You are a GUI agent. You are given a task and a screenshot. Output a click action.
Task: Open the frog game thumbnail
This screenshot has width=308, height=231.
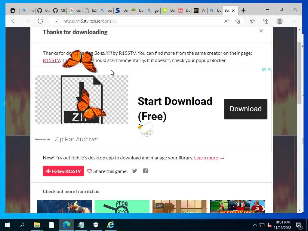(122, 206)
